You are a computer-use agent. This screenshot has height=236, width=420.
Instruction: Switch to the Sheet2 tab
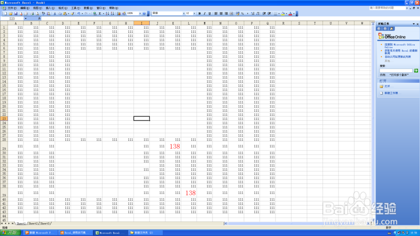[x=33, y=223]
